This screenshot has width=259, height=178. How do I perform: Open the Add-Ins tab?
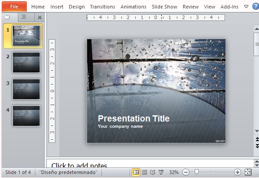(x=229, y=7)
